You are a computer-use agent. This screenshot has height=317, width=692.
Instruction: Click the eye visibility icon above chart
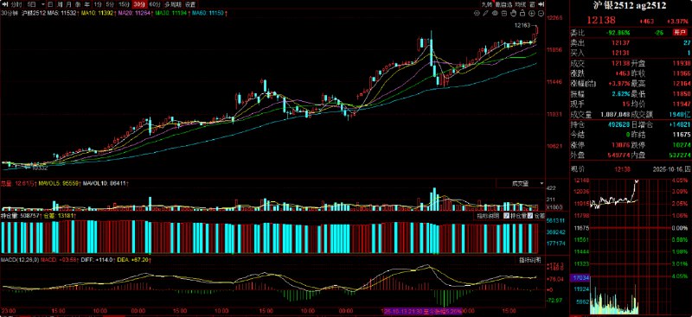495,13
